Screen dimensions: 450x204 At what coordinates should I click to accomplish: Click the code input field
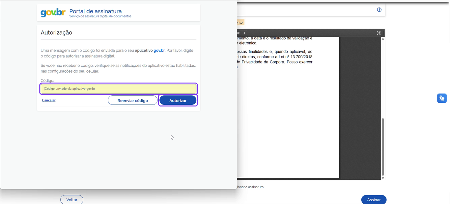(119, 89)
